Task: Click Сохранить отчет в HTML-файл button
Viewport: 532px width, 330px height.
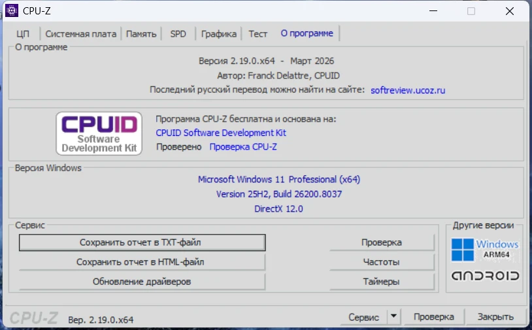Action: click(x=141, y=262)
